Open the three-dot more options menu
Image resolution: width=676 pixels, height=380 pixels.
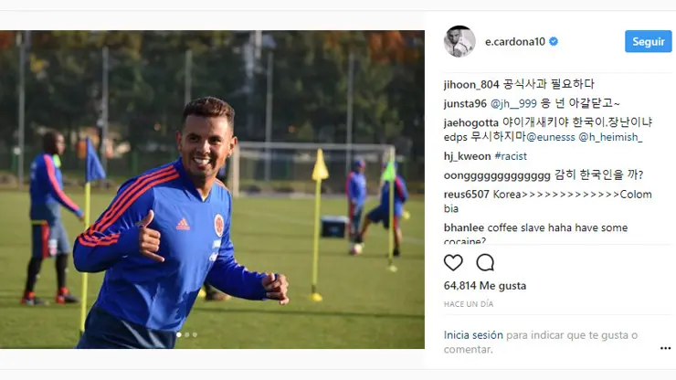(665, 348)
